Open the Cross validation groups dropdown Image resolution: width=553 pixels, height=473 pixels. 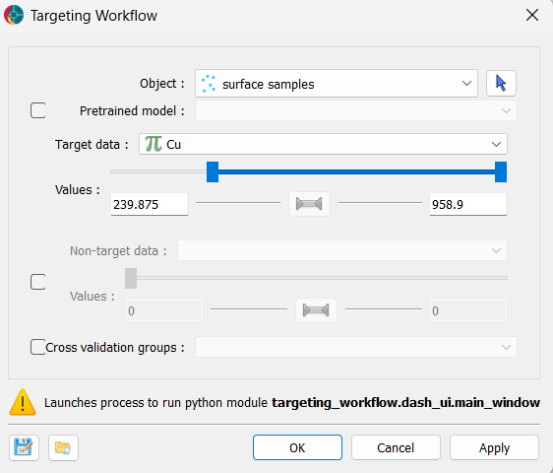(356, 347)
